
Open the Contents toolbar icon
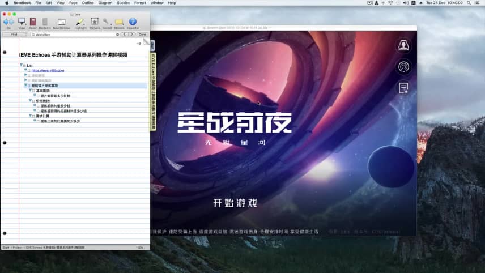point(45,22)
